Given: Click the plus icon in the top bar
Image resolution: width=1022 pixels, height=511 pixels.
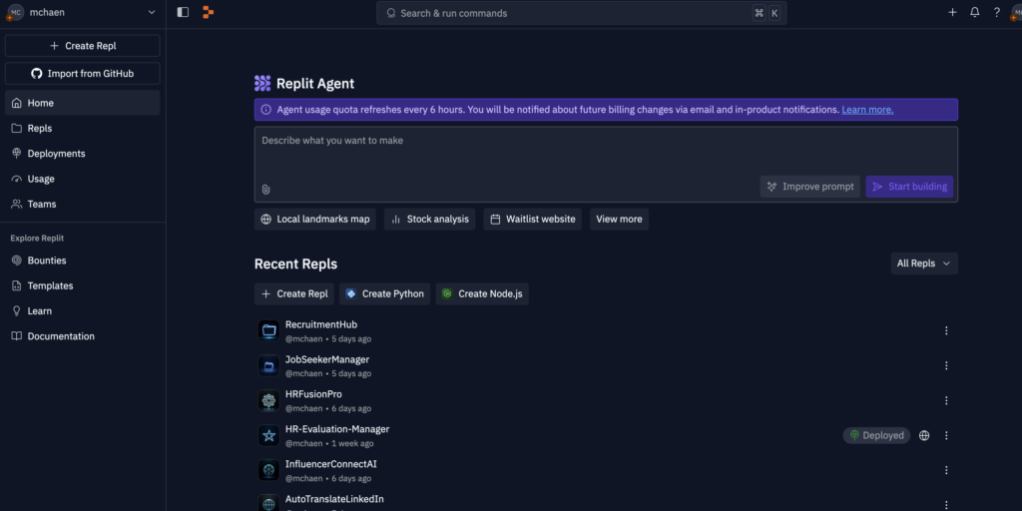Looking at the screenshot, I should tap(952, 12).
